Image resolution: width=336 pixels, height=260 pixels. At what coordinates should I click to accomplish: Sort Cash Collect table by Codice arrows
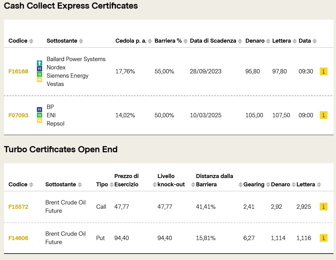click(x=31, y=41)
